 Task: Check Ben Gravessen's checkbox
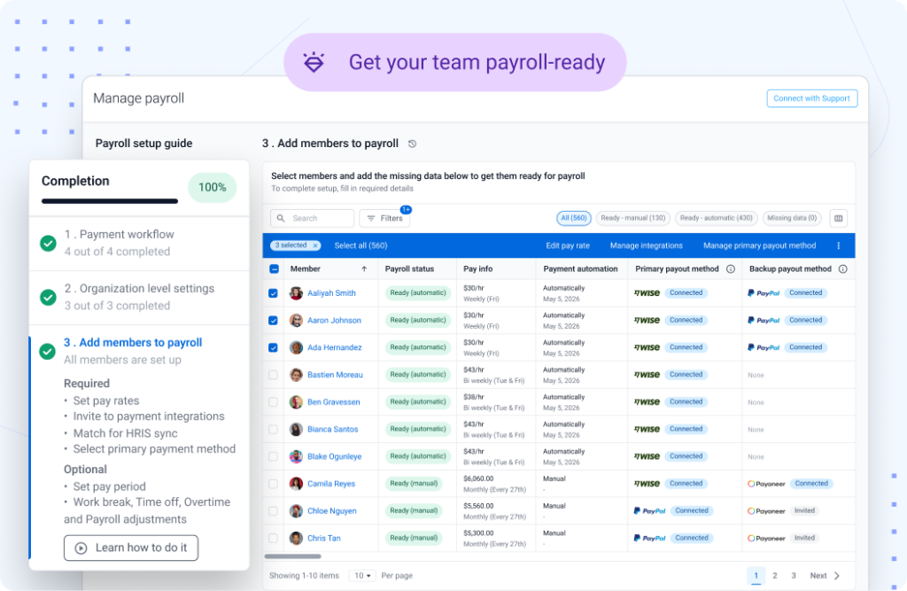pos(273,401)
